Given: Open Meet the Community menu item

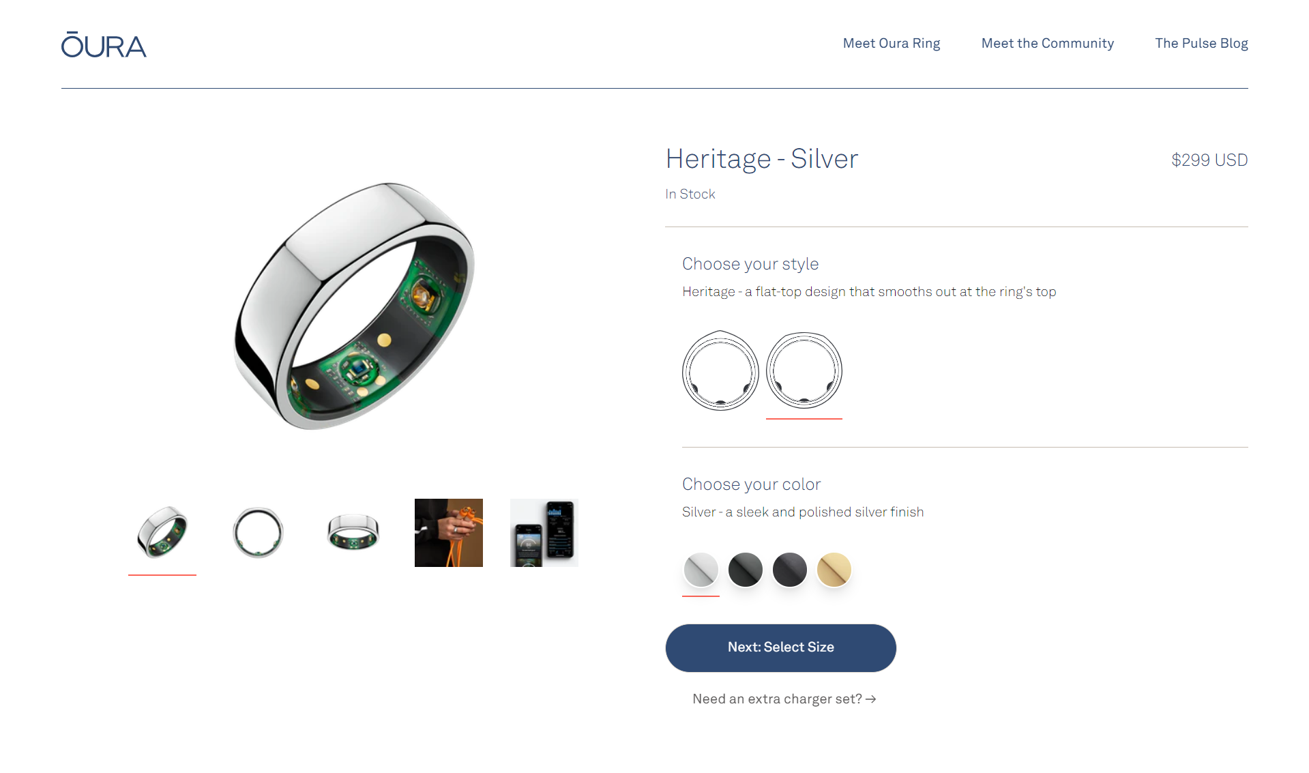Looking at the screenshot, I should (1047, 43).
